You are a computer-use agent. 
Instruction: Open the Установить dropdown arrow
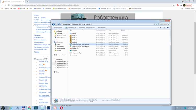pos(75,28)
